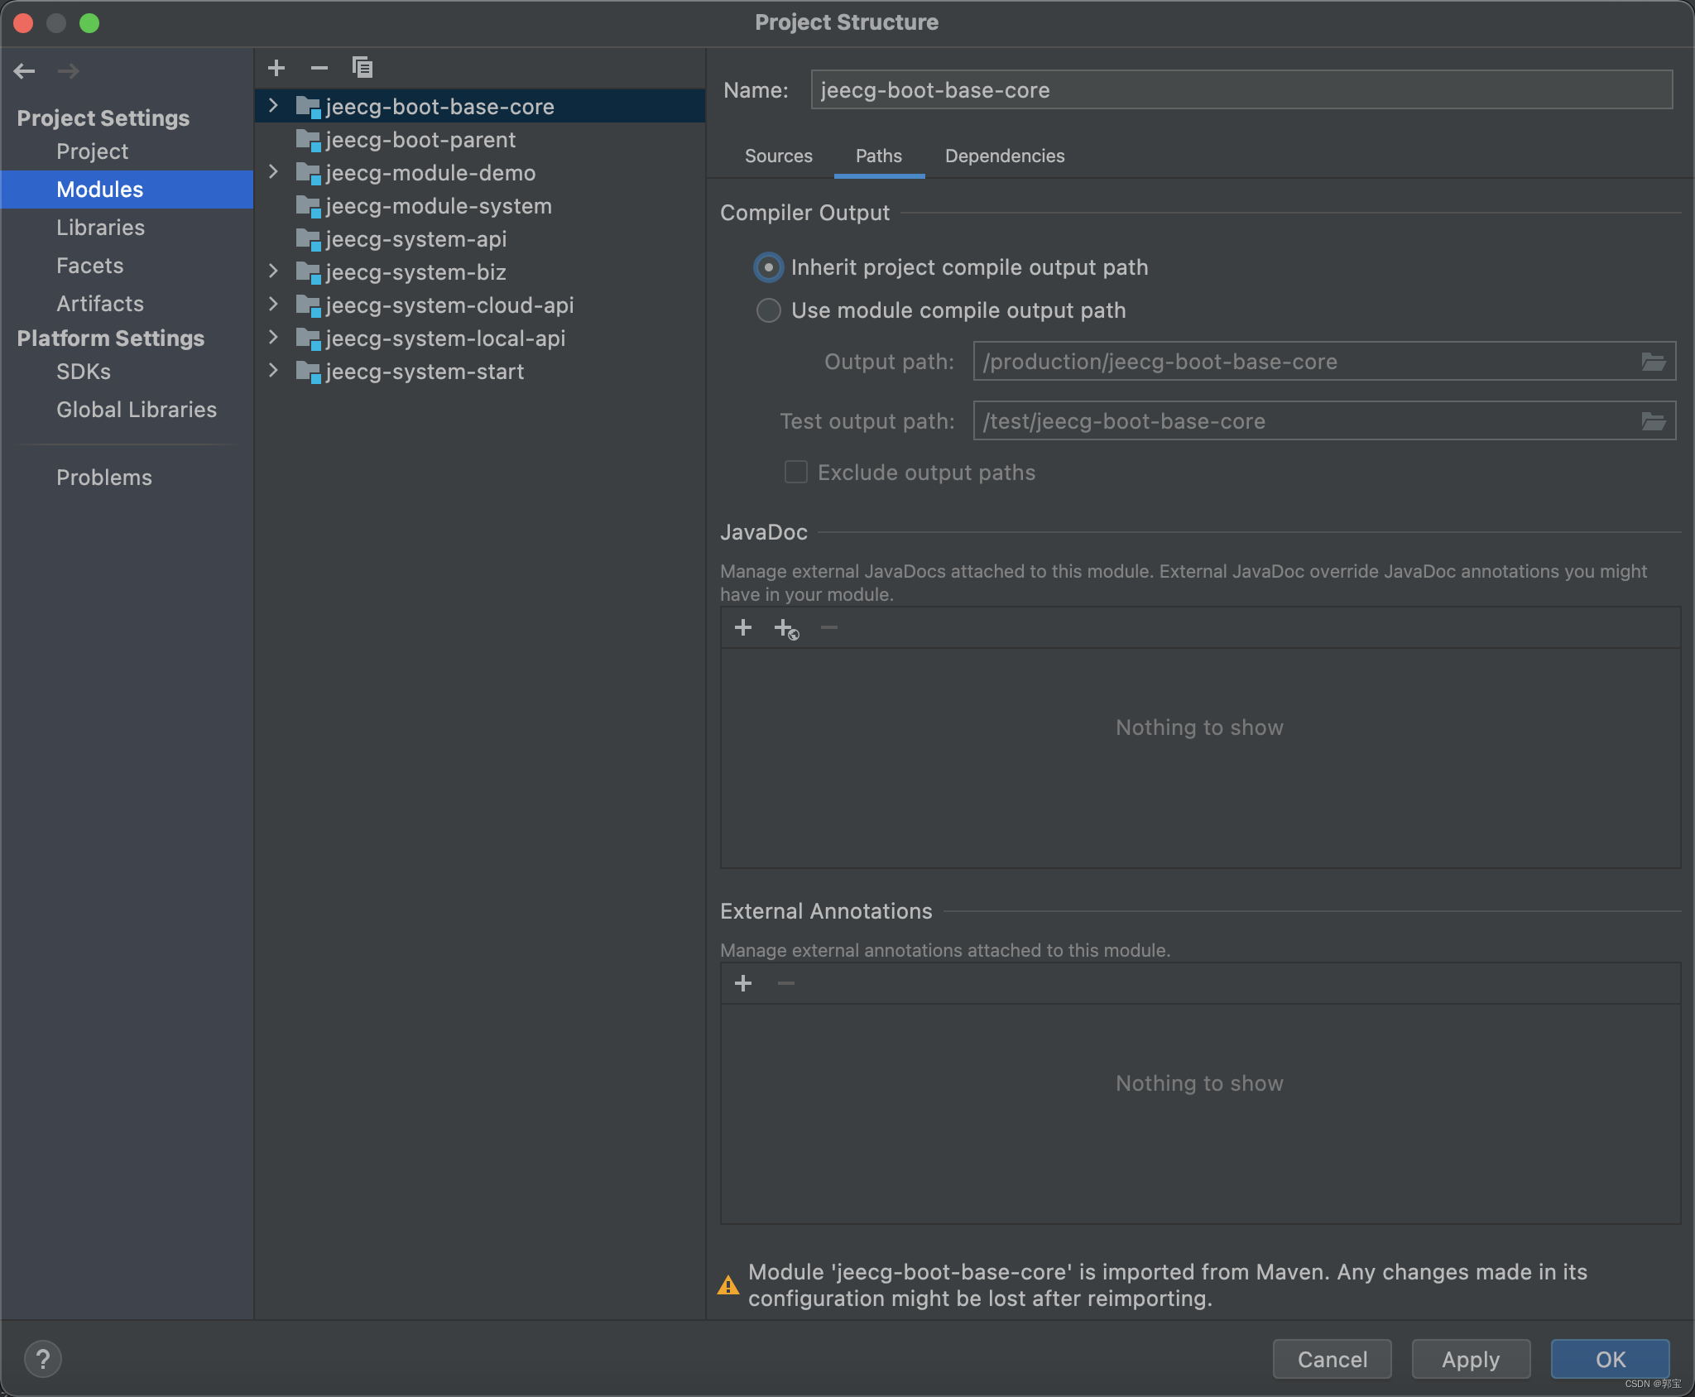
Task: Expand jeecg-system-biz module node
Action: pyautogui.click(x=274, y=271)
